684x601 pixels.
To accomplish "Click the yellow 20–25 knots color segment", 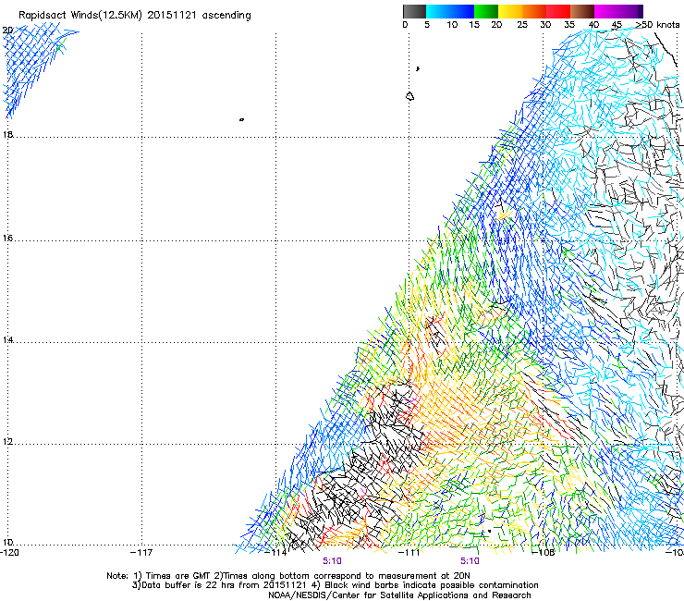I will click(x=510, y=11).
